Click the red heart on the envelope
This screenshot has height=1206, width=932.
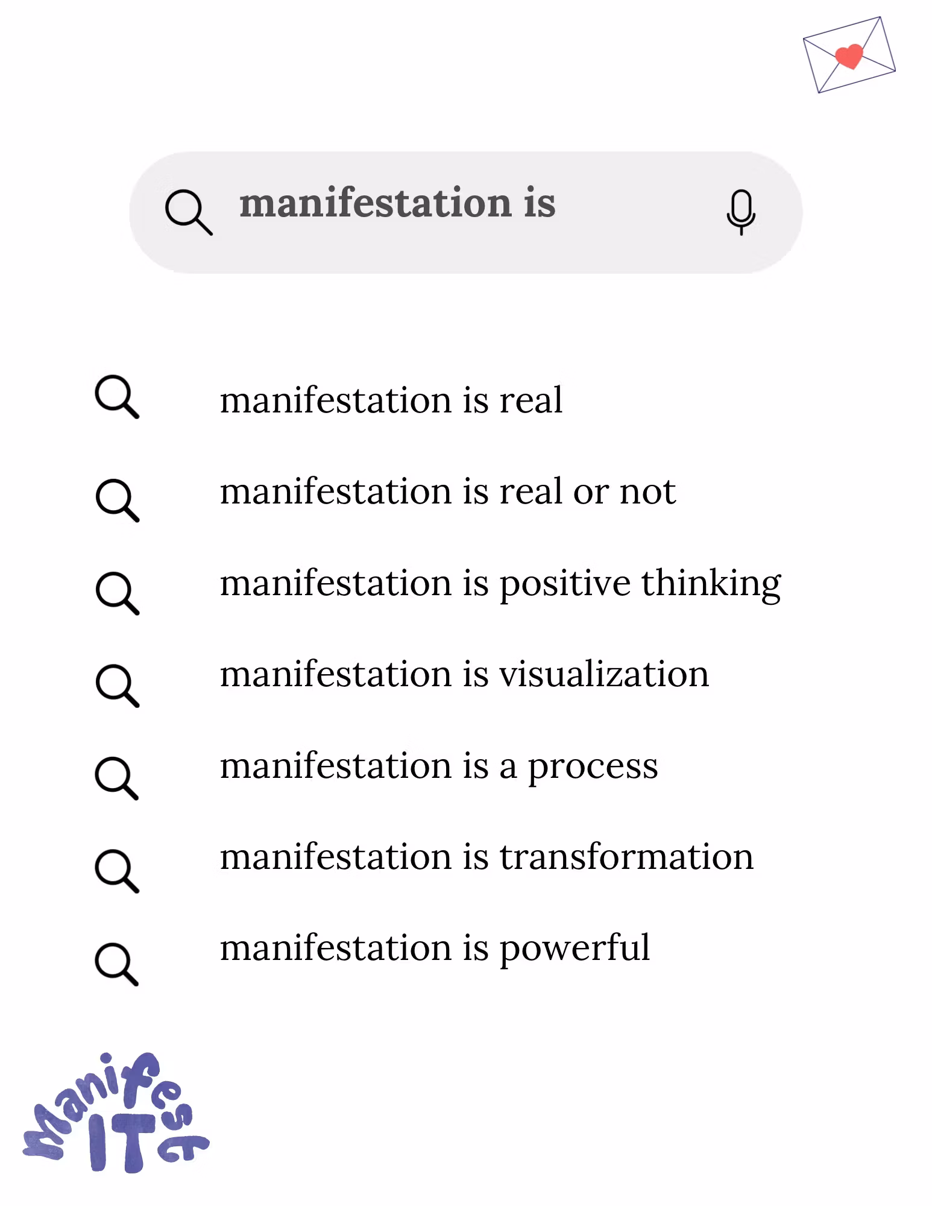pos(849,56)
